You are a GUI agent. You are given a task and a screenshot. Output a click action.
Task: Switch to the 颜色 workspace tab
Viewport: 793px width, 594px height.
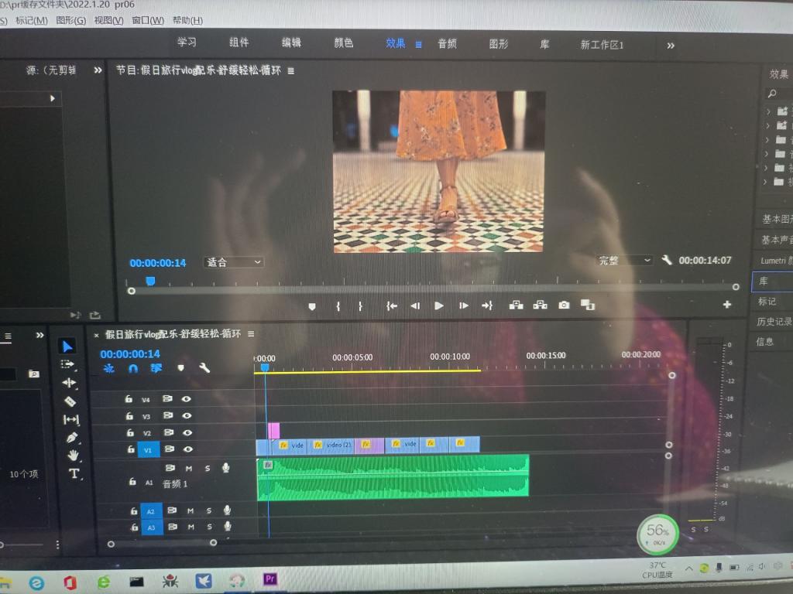[343, 43]
